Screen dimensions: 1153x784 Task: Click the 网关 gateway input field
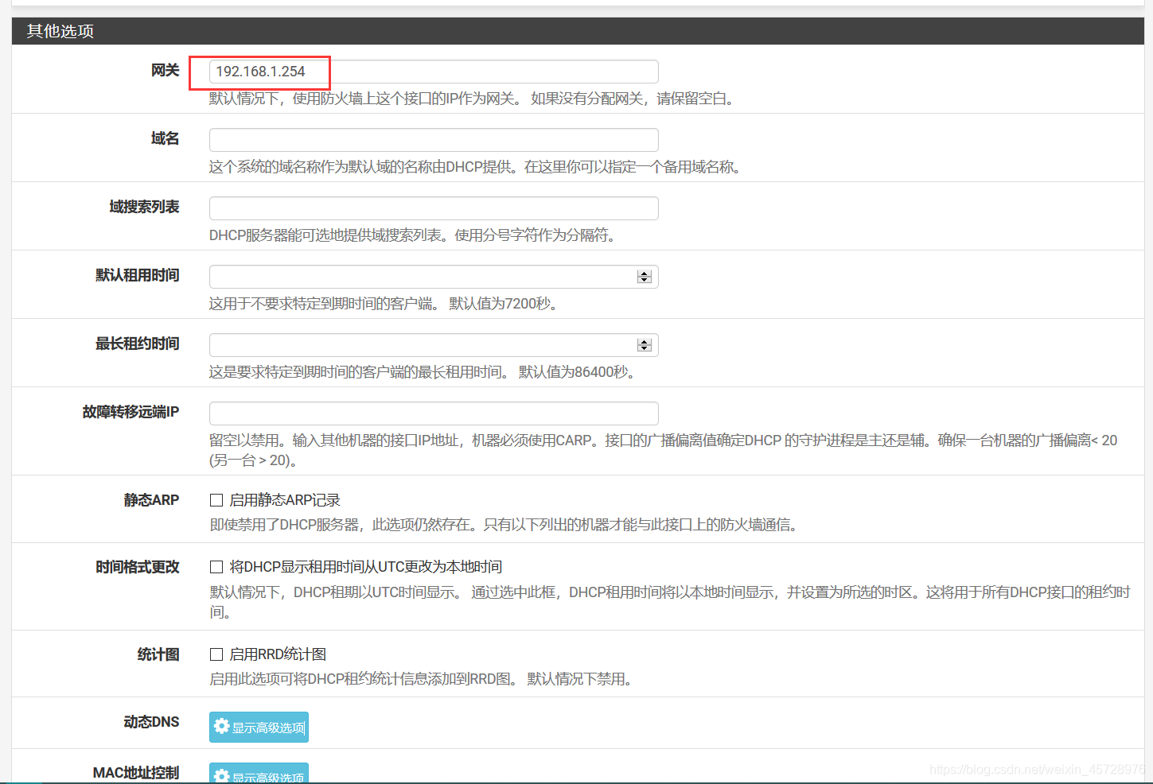[x=434, y=72]
